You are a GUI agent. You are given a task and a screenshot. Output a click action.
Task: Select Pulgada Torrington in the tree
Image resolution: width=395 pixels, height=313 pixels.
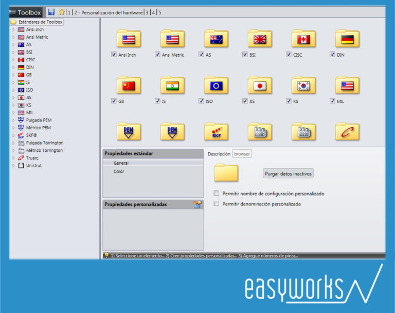click(x=45, y=143)
